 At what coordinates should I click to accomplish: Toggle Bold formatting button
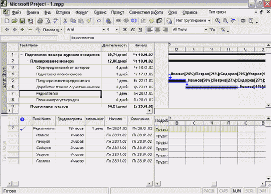(x=124, y=30)
